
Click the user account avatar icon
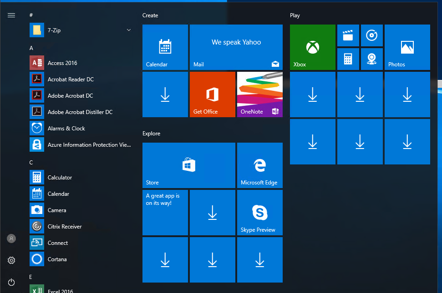pos(11,238)
